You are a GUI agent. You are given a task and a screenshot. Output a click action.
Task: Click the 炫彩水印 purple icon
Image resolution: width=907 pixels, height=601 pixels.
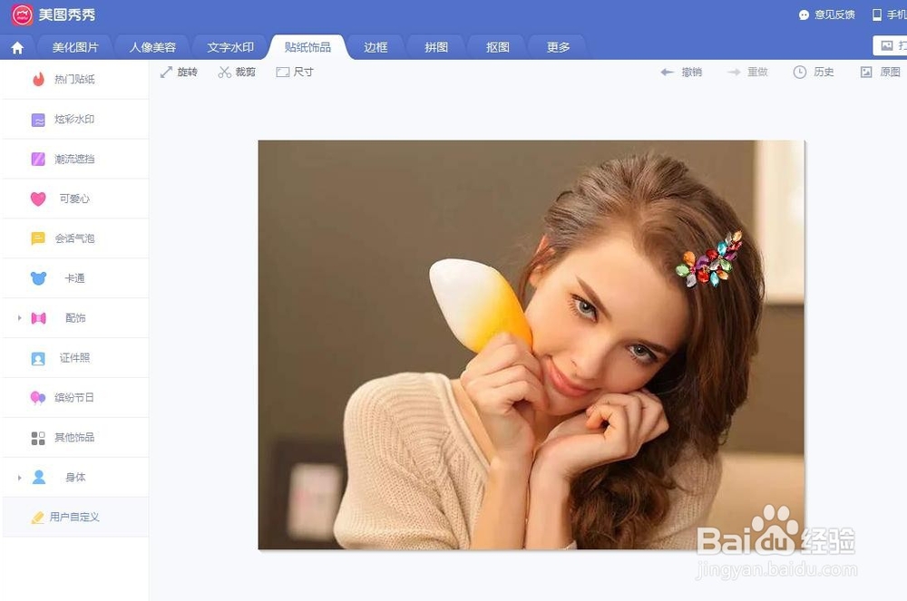point(38,120)
